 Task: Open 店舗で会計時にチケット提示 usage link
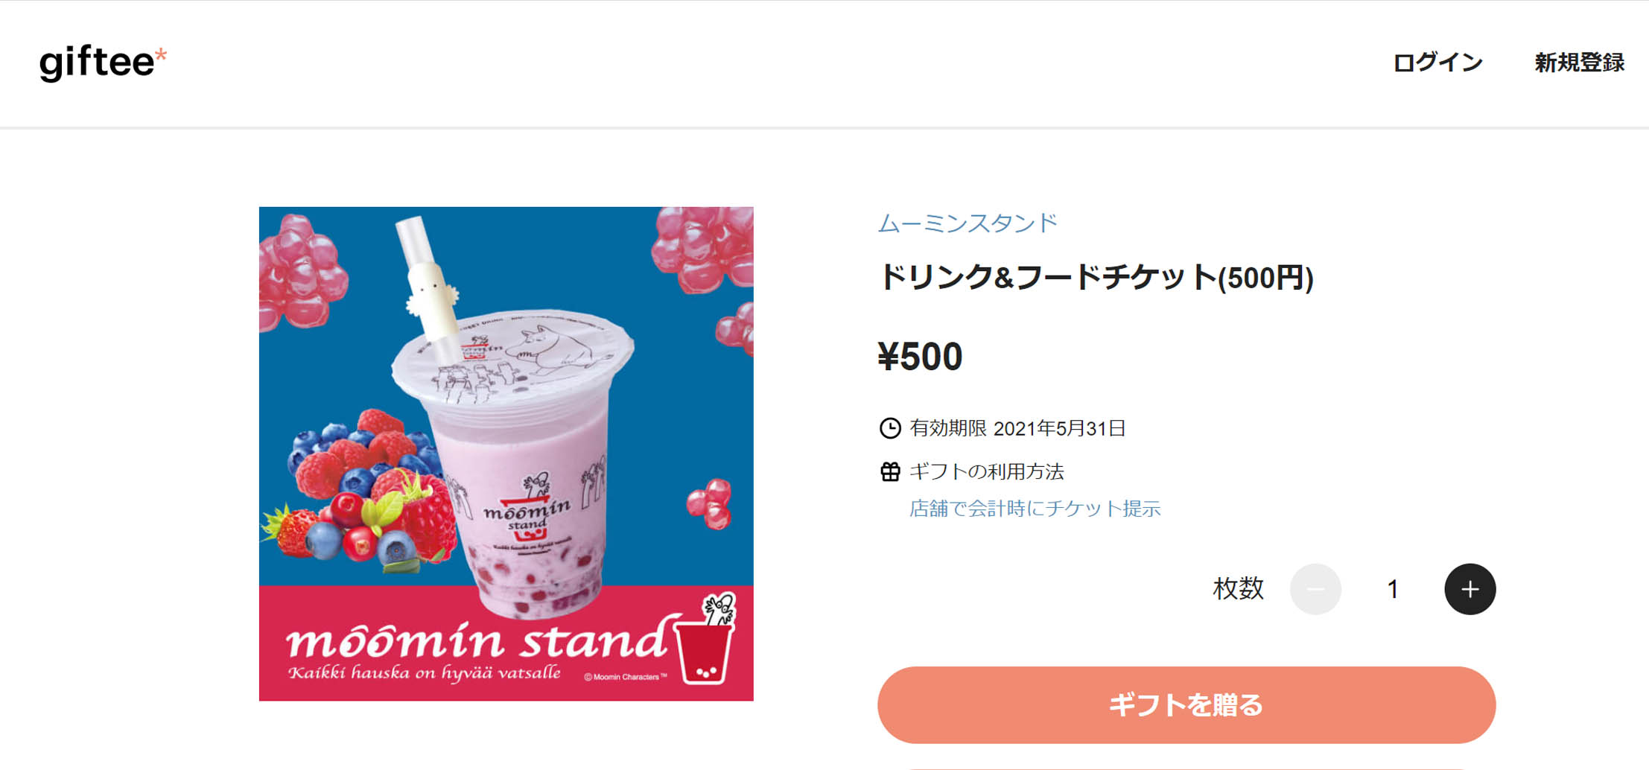coord(1035,509)
